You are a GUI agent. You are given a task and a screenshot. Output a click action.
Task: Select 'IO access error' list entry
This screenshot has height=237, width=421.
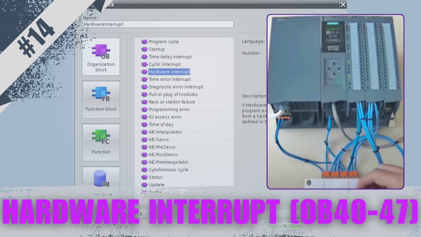coord(165,117)
